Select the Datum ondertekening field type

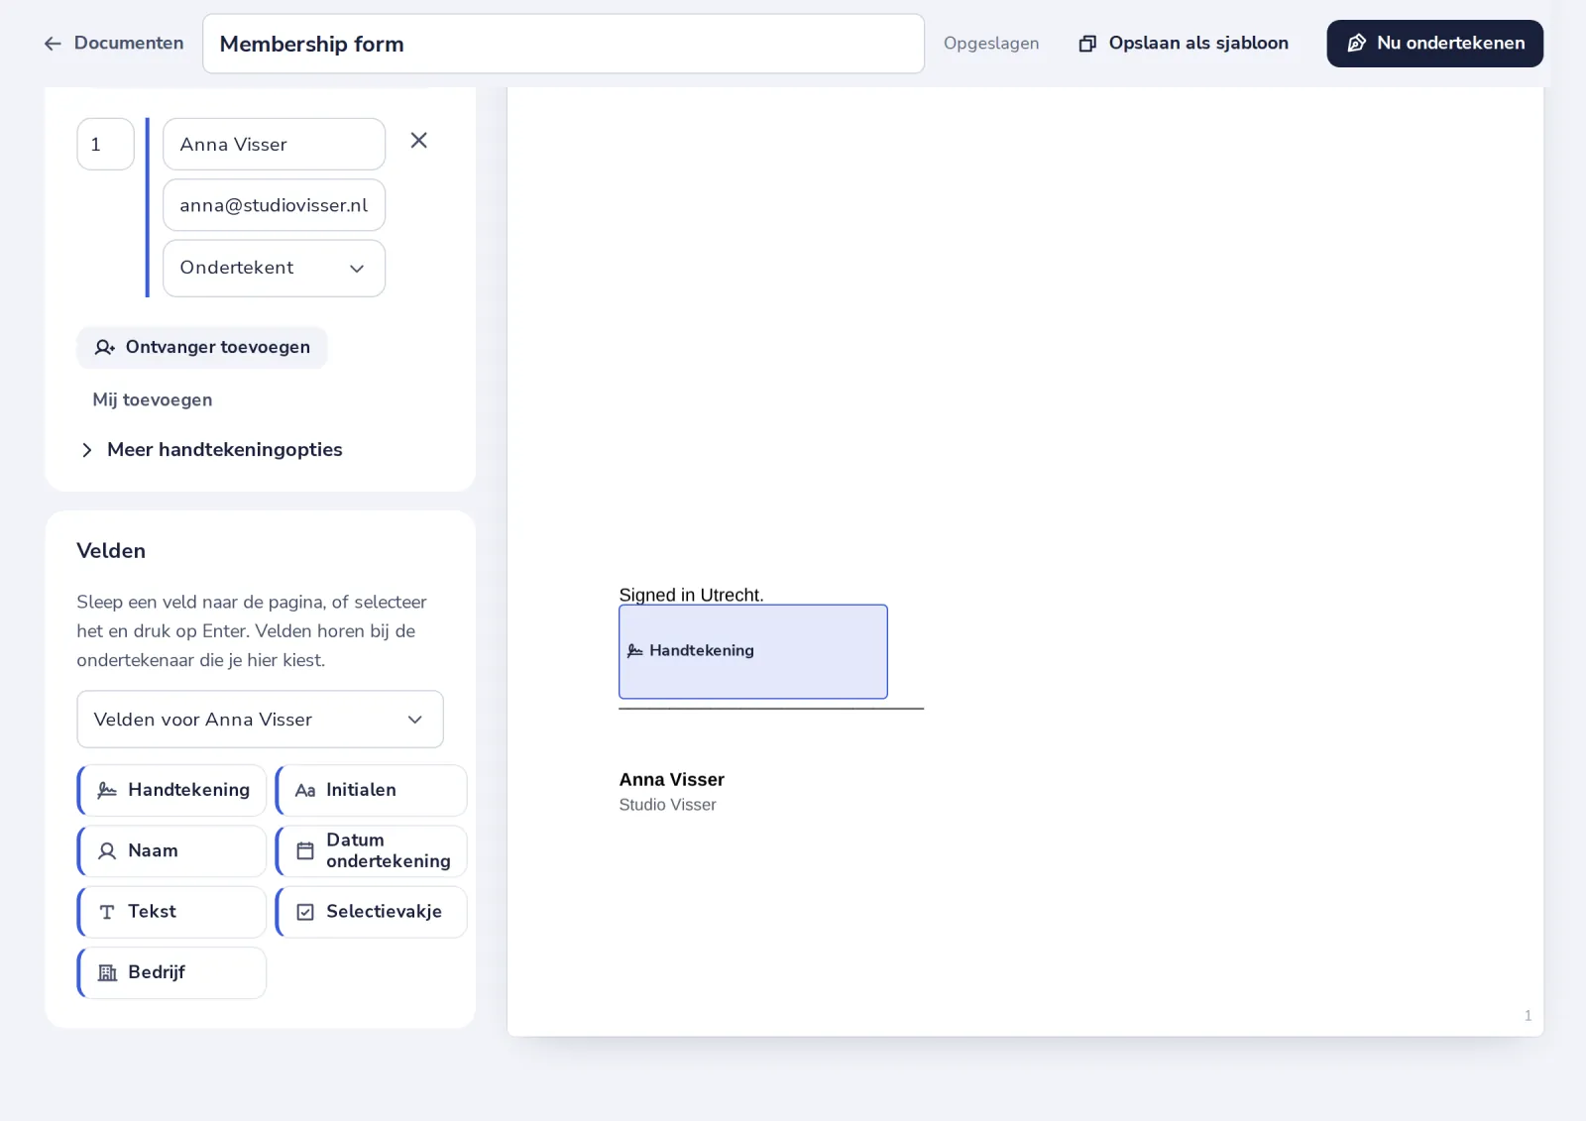tap(371, 851)
